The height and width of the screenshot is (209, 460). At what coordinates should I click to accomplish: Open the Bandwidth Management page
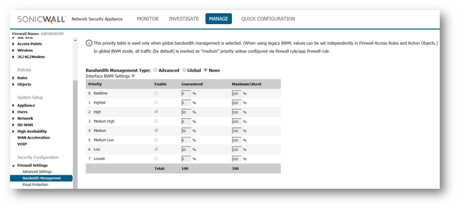tap(41, 178)
